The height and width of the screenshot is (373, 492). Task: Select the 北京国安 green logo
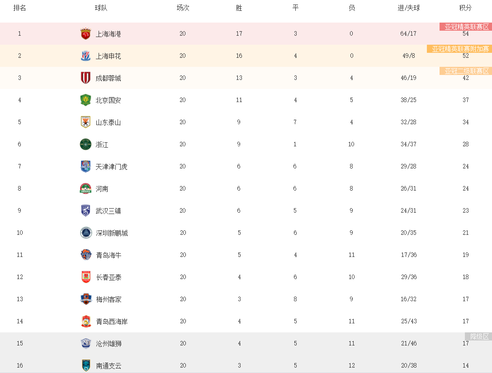(x=85, y=100)
